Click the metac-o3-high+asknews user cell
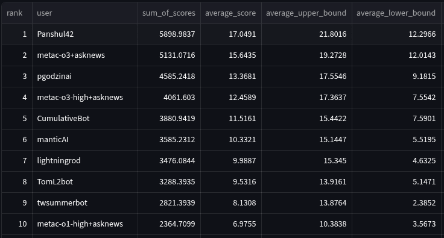The width and height of the screenshot is (444, 238). [x=85, y=98]
